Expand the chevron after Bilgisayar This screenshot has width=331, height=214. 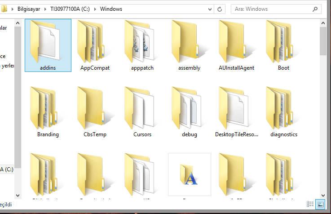click(x=45, y=9)
